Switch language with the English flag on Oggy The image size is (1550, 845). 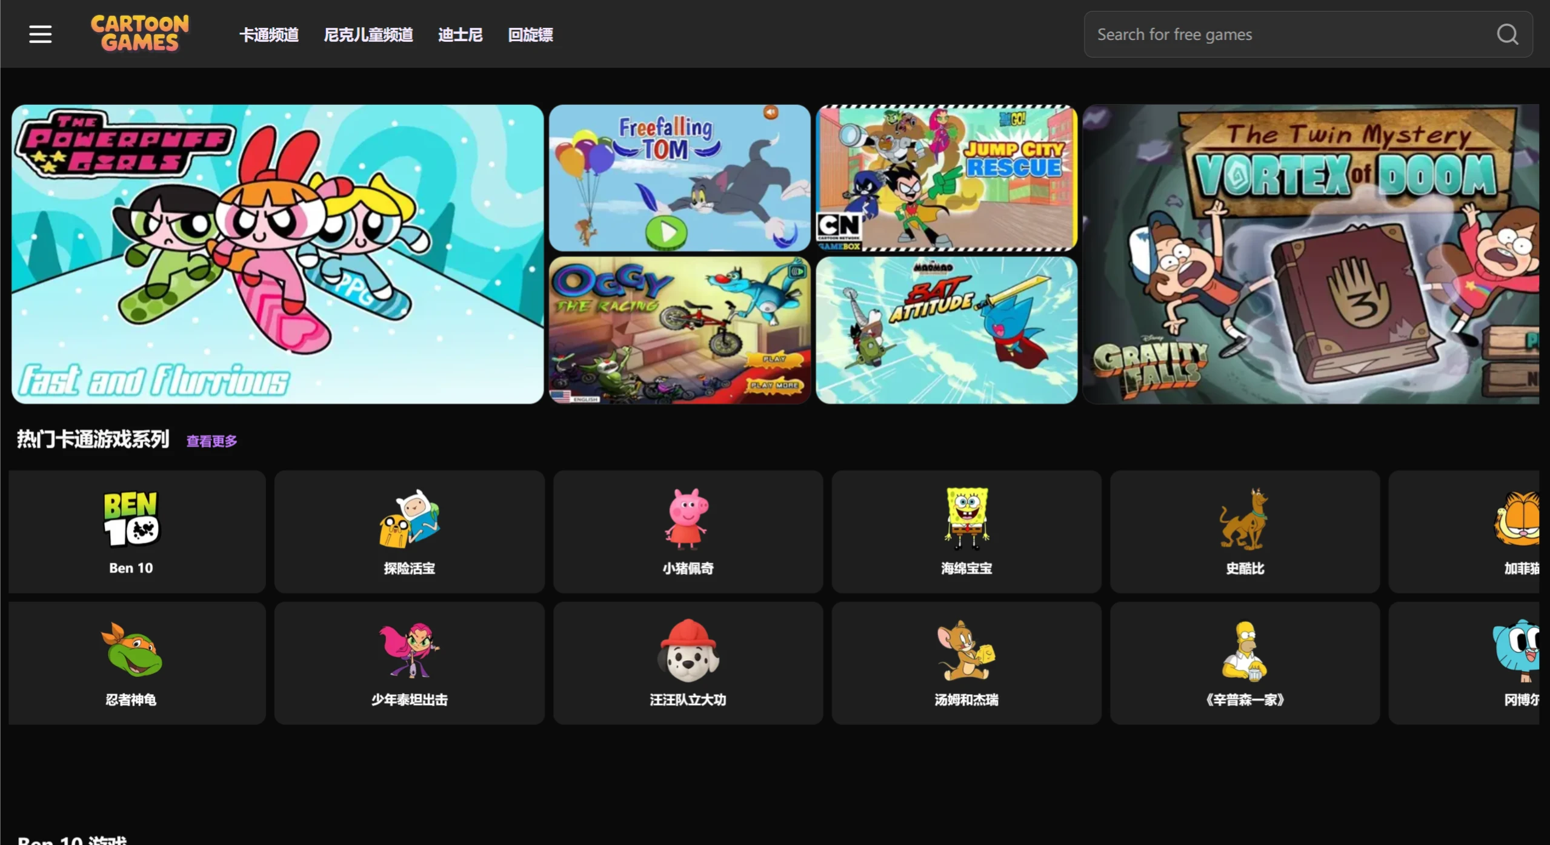(565, 397)
